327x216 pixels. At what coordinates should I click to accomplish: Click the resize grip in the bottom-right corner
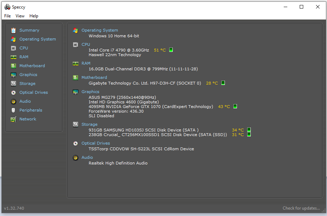point(323,211)
